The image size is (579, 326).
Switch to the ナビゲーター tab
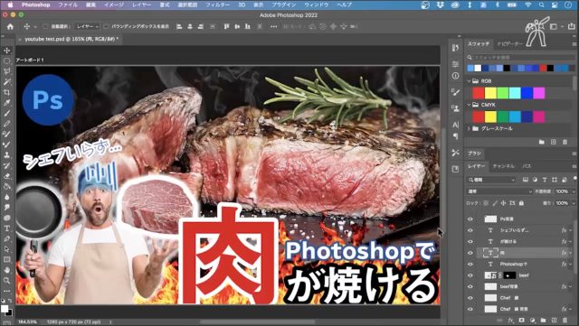pos(510,44)
